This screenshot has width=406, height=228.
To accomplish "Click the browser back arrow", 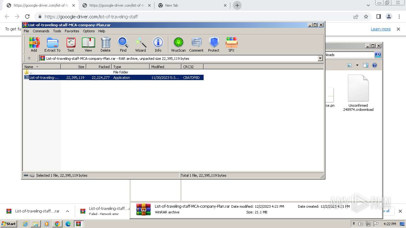I will pyautogui.click(x=7, y=17).
